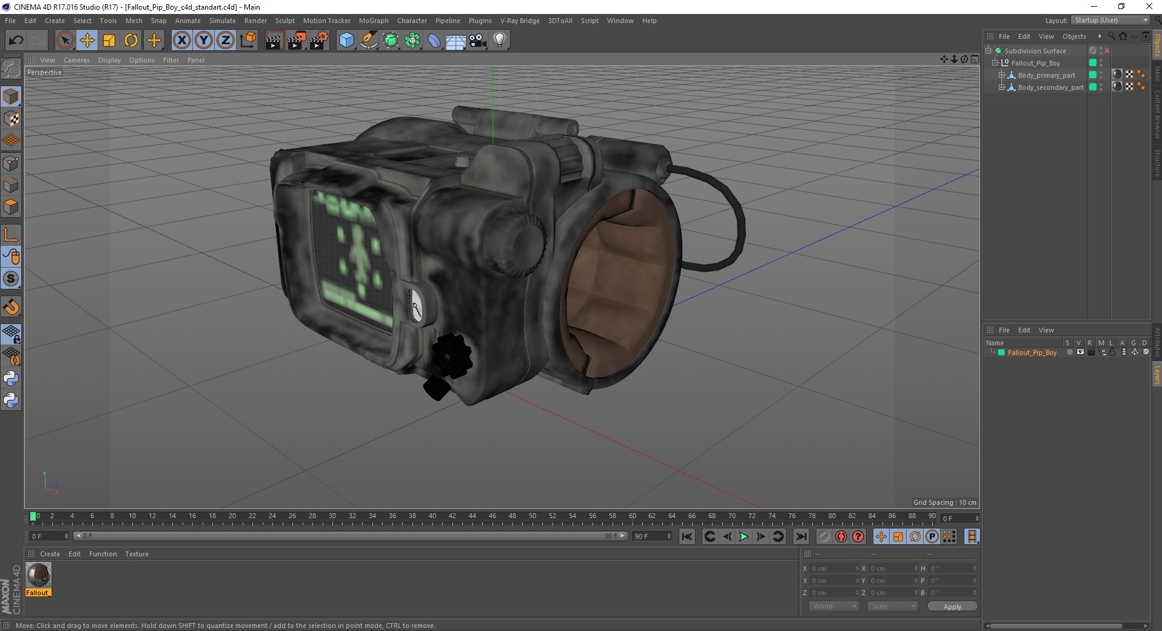Add a Light object

click(500, 41)
